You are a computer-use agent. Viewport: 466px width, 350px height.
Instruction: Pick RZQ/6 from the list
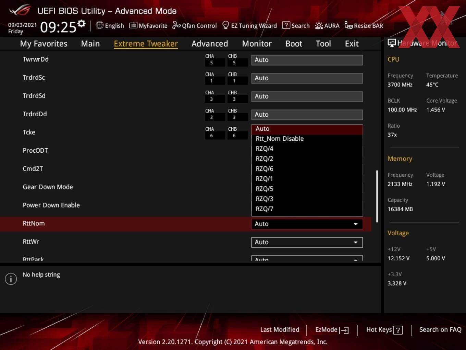point(307,168)
